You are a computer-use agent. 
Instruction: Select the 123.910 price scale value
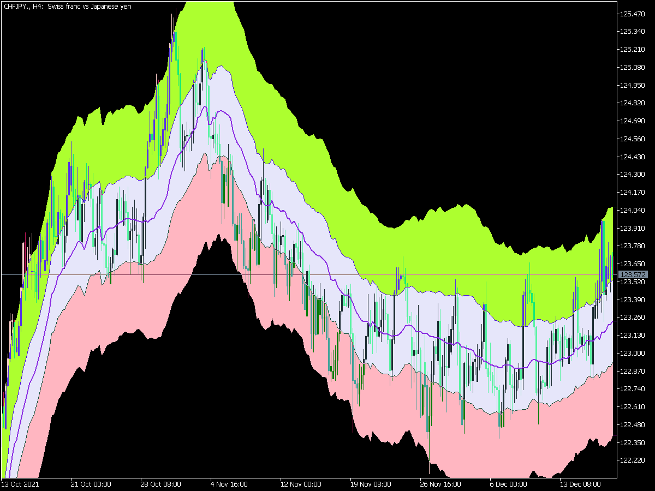633,228
